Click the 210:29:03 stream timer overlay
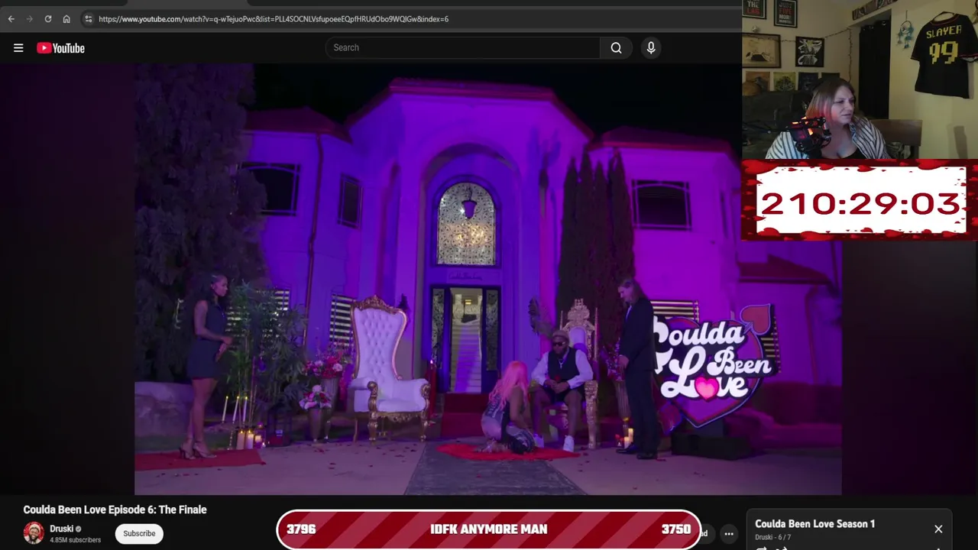The height and width of the screenshot is (550, 978). coord(860,202)
